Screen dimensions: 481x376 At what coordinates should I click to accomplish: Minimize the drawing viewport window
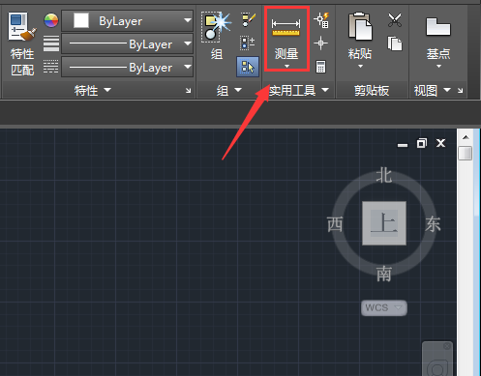click(403, 145)
